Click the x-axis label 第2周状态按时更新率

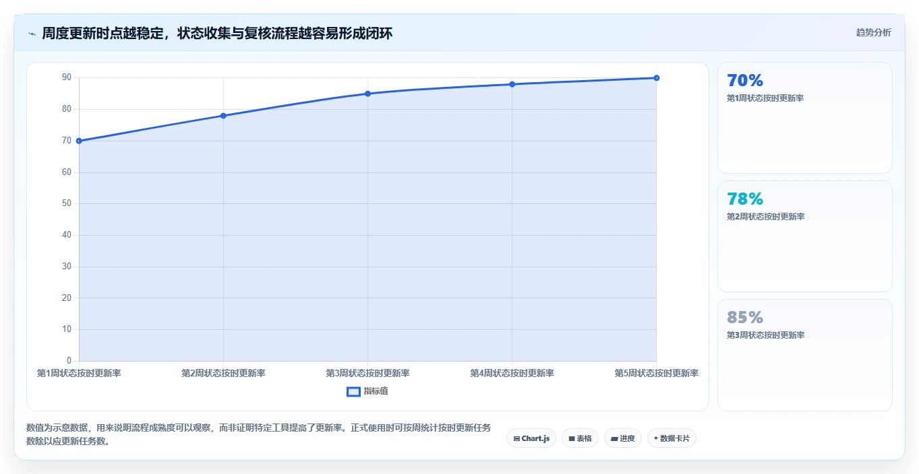pos(223,373)
